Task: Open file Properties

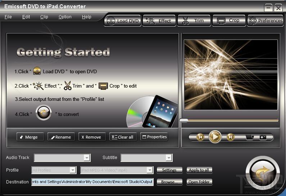Action: tap(154, 137)
